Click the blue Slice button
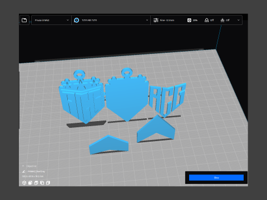 pyautogui.click(x=216, y=178)
